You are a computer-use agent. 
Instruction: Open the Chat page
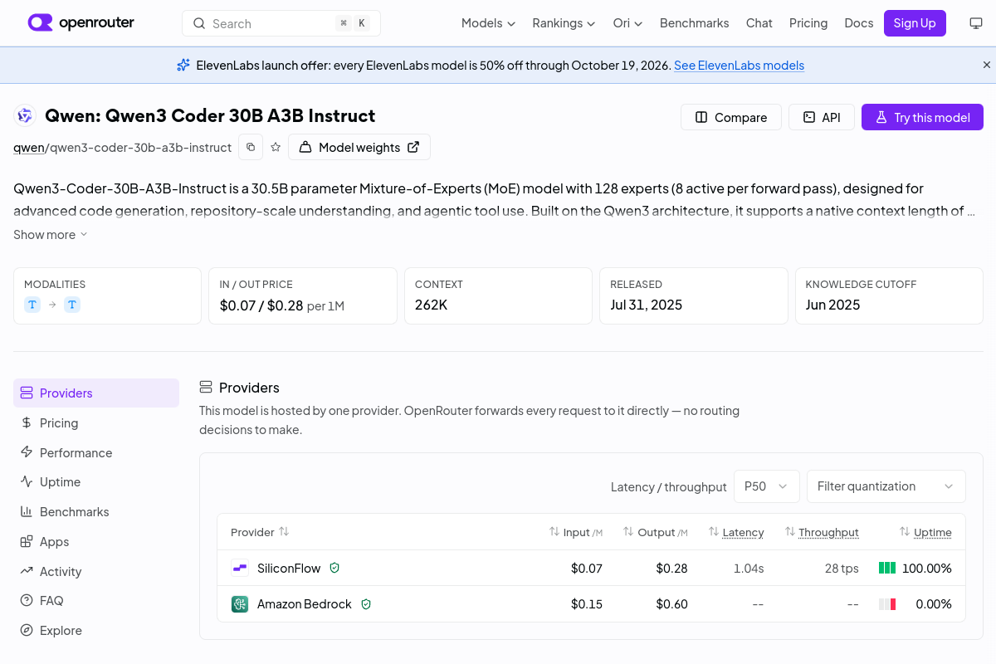point(759,23)
